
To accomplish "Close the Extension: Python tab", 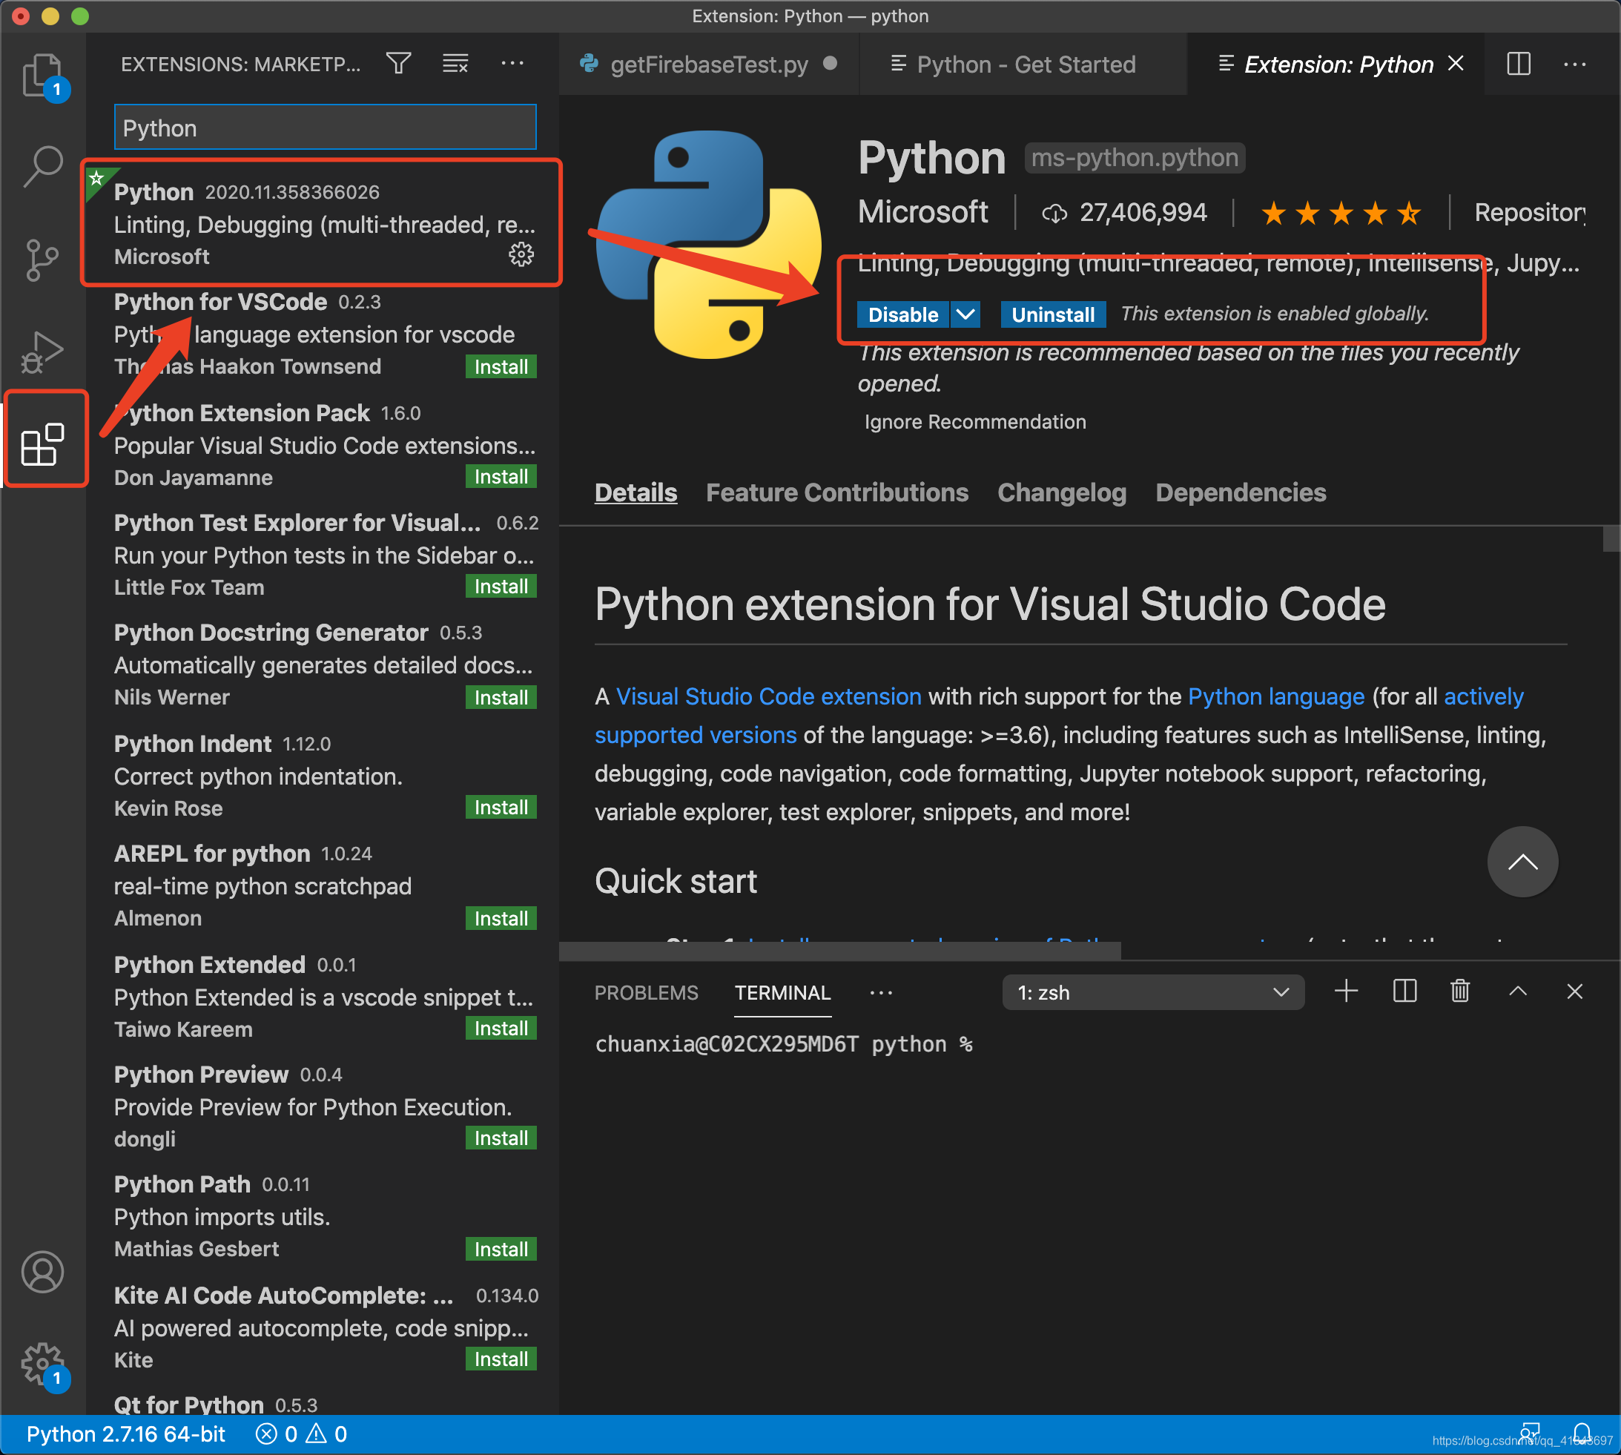I will click(x=1456, y=63).
